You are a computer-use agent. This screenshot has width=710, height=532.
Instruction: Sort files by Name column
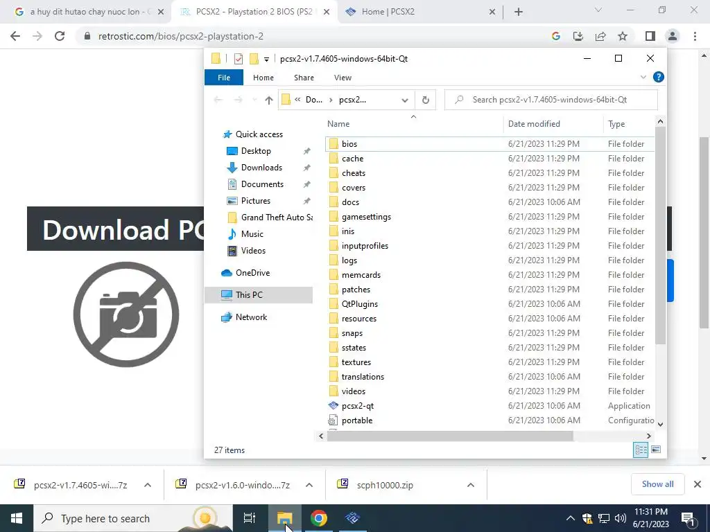pyautogui.click(x=413, y=124)
